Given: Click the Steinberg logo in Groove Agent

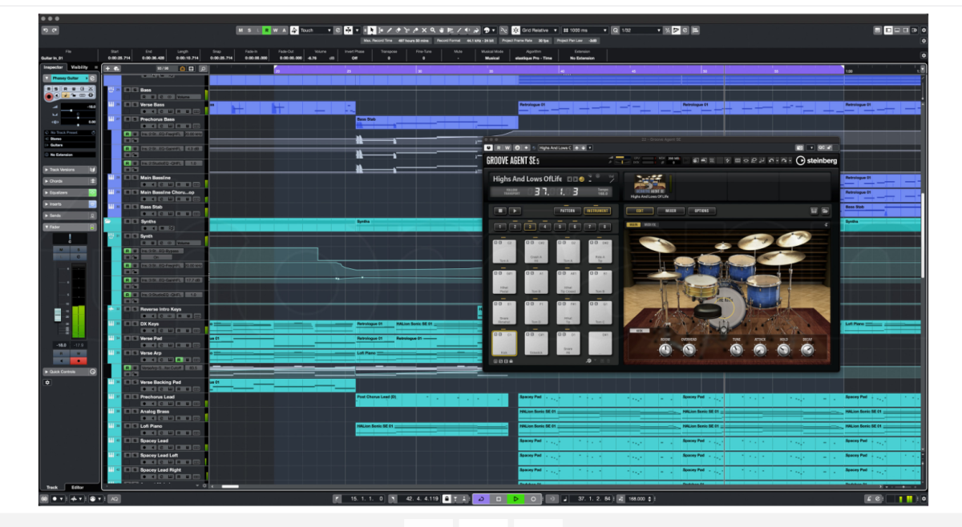Looking at the screenshot, I should pyautogui.click(x=816, y=161).
